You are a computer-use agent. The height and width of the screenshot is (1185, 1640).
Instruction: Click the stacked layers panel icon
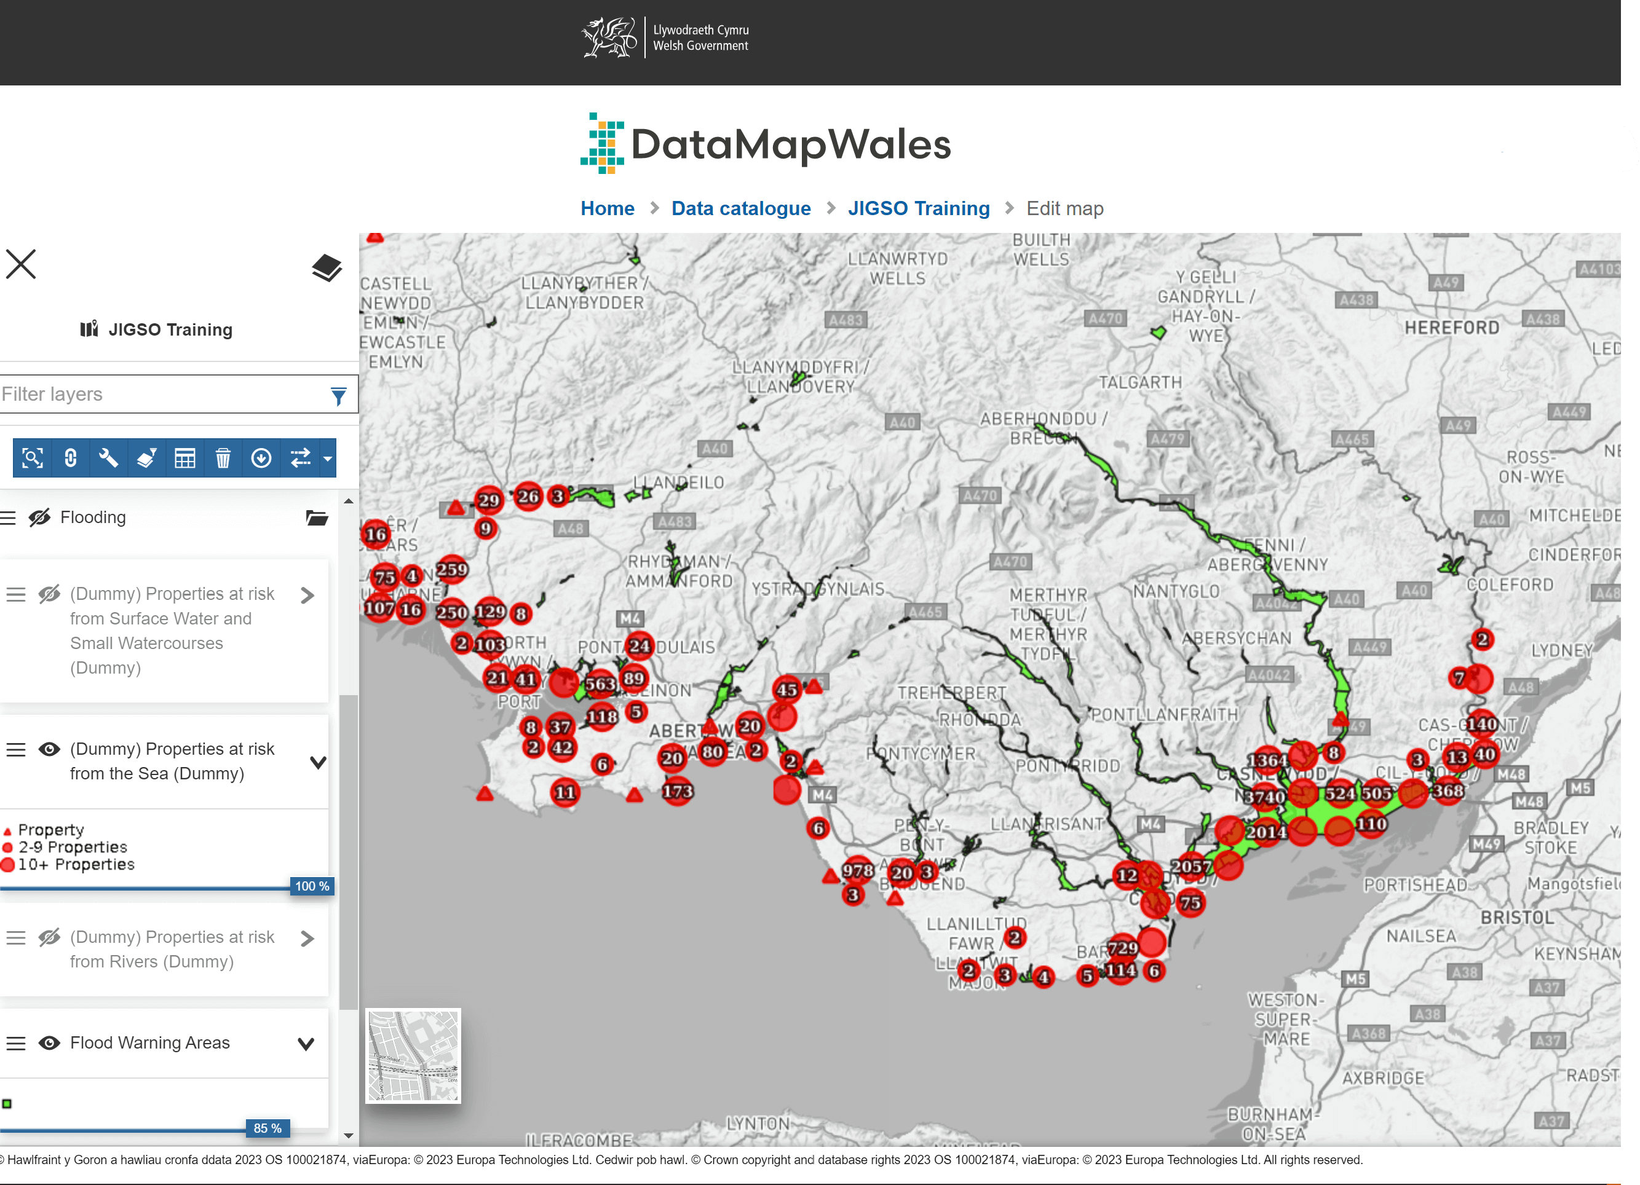click(x=327, y=268)
